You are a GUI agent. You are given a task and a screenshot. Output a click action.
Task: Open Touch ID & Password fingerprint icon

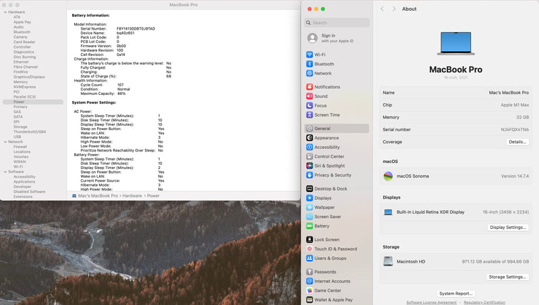click(x=309, y=248)
